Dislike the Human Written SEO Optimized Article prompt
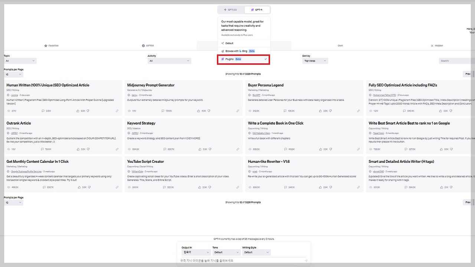This screenshot has width=475, height=267. 88,111
